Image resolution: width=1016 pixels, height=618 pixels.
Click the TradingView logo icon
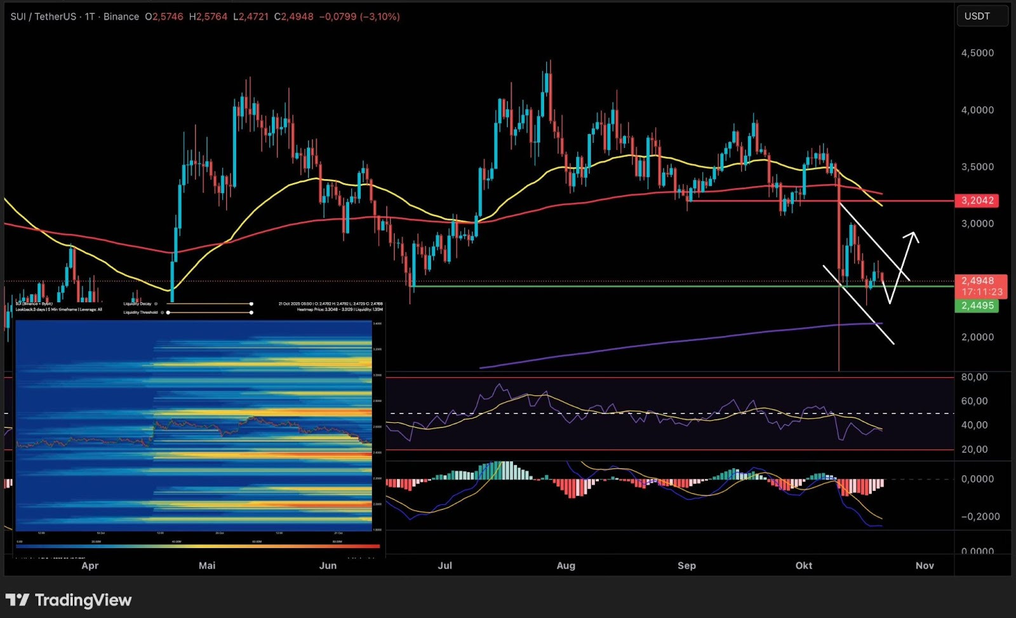(17, 600)
